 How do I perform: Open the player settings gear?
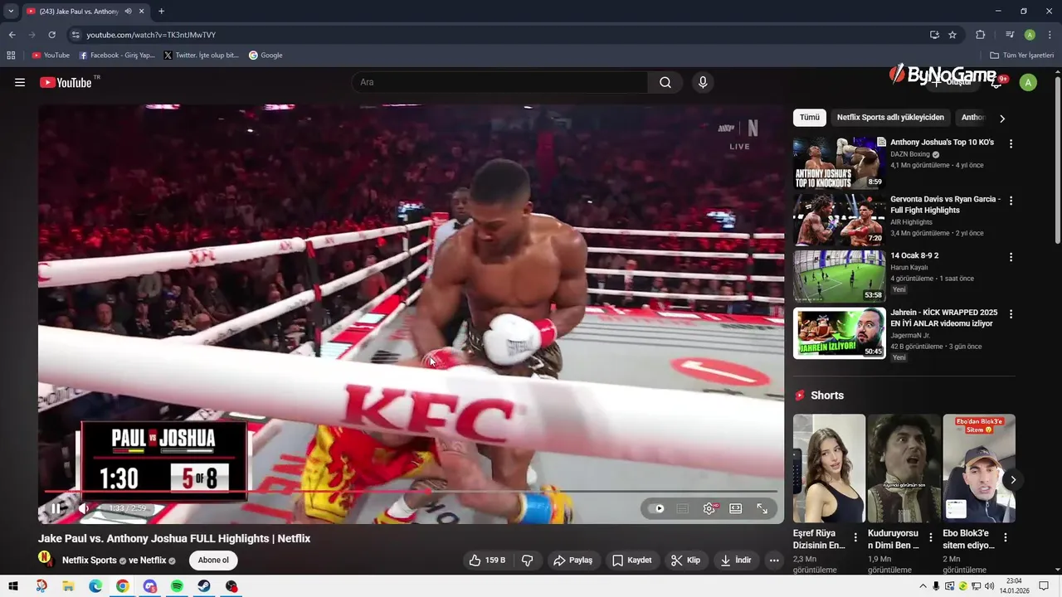click(709, 508)
